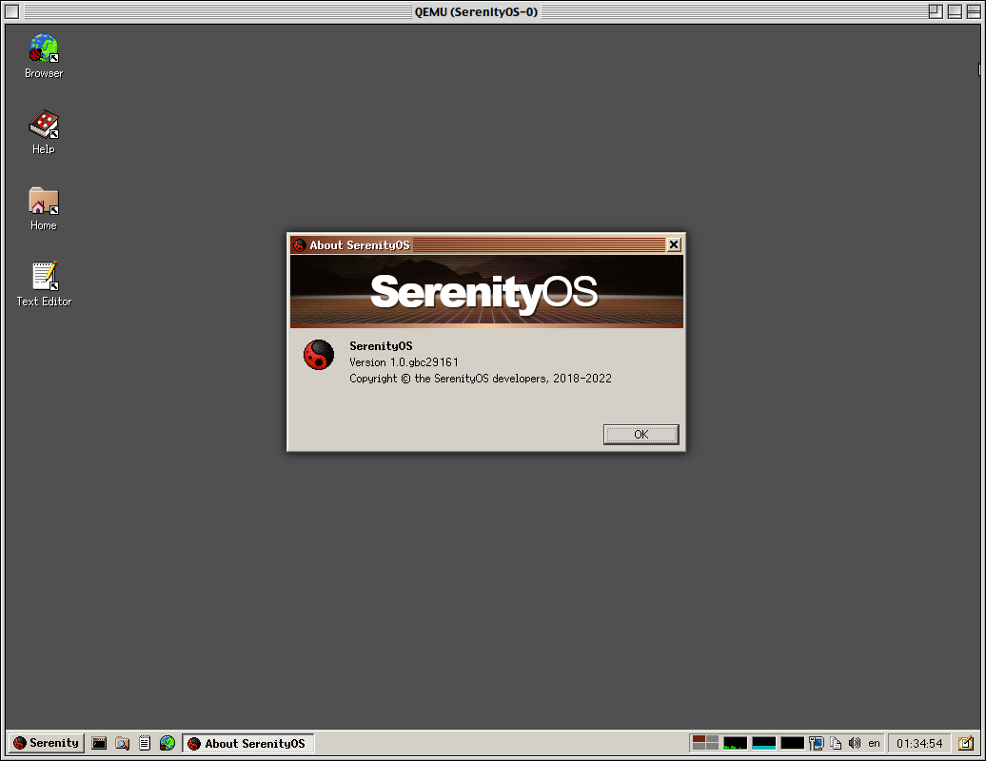
Task: Open the clipboard history tray icon
Action: point(836,744)
